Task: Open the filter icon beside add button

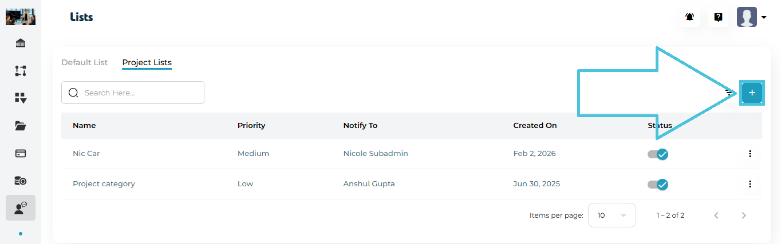Action: click(x=729, y=93)
